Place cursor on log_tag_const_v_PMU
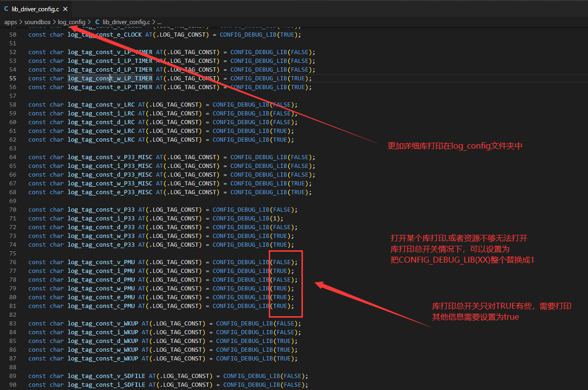Image resolution: width=588 pixels, height=390 pixels. coord(101,262)
